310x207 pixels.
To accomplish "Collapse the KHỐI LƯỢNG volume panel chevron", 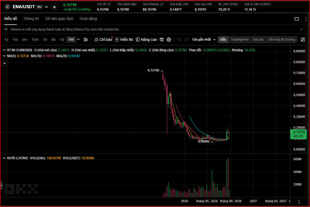I will pos(4,158).
